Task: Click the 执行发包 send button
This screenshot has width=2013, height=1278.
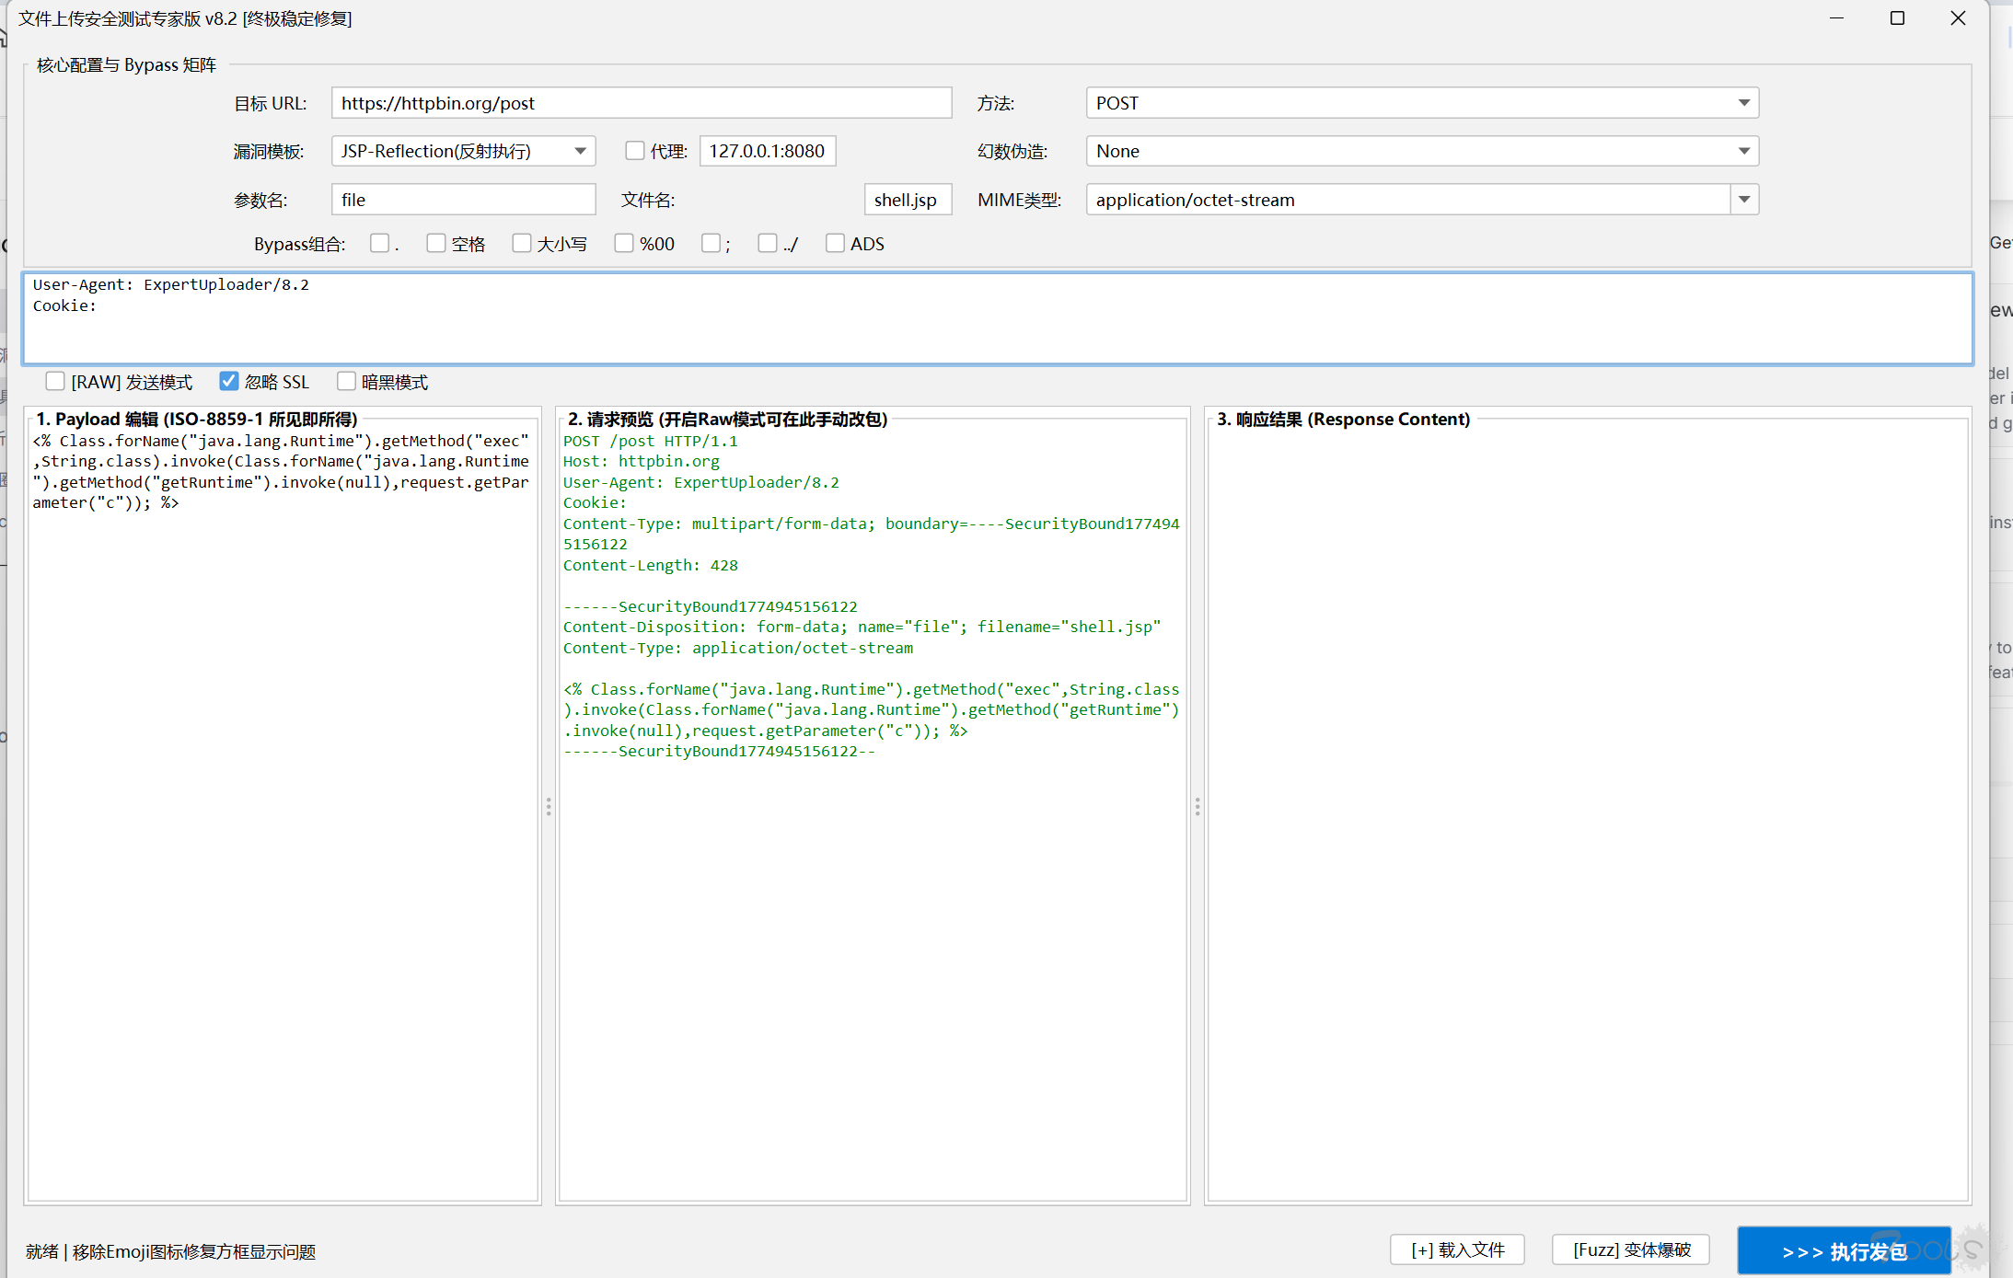Action: (x=1843, y=1250)
